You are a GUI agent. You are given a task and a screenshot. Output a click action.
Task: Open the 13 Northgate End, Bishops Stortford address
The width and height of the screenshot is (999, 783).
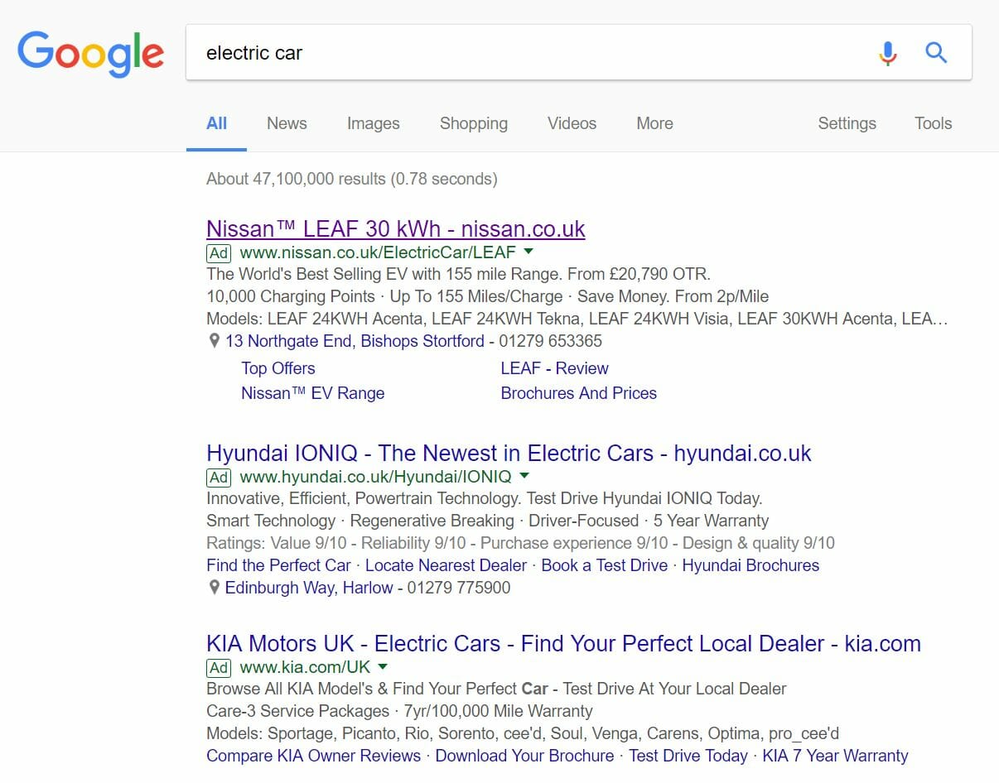[x=355, y=341]
